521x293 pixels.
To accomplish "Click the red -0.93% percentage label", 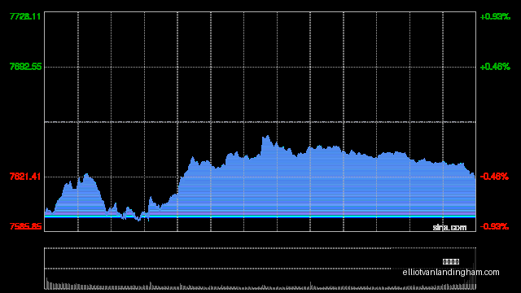I will [494, 226].
